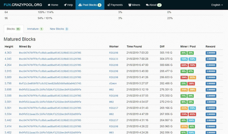Screen dimensions: 228x134
Task: Click worker 002 in row 3,534
Action: [x=112, y=114]
